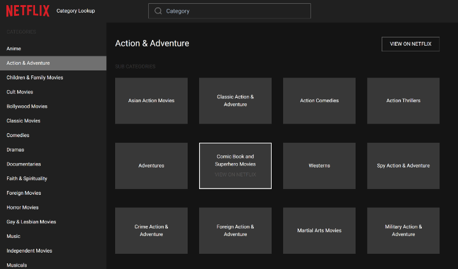Open Children & Family Movies category
458x269 pixels.
pyautogui.click(x=53, y=77)
